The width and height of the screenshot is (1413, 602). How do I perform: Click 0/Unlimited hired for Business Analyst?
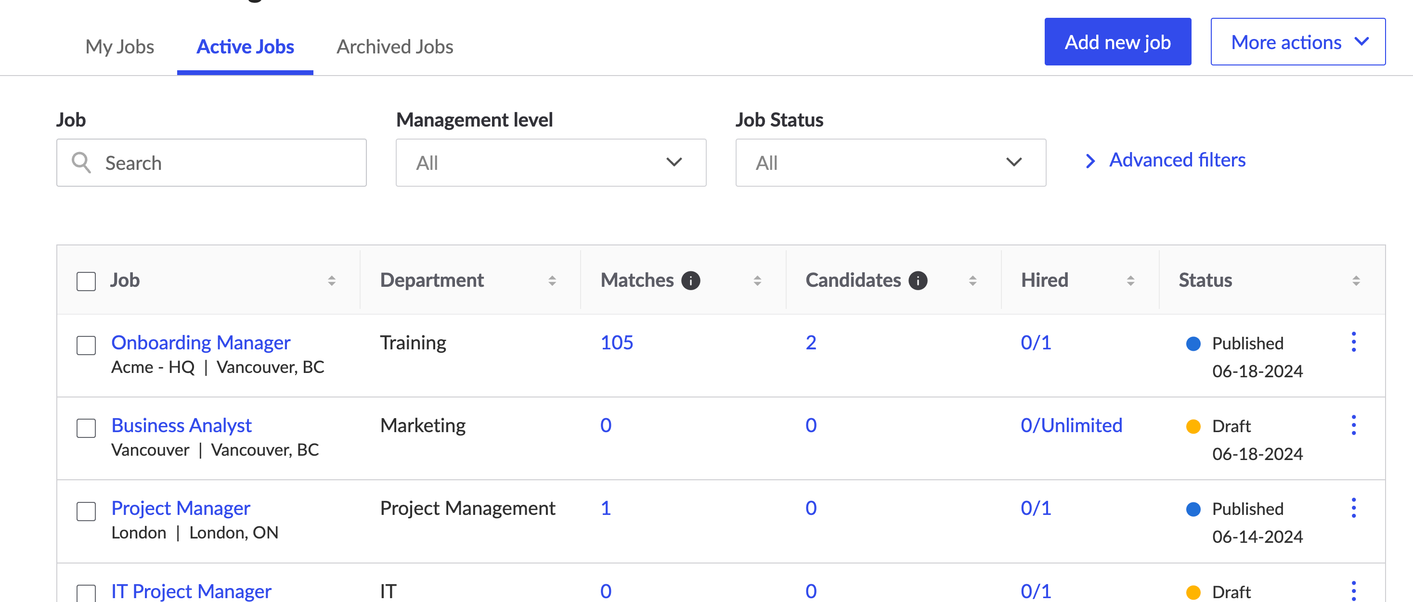pyautogui.click(x=1071, y=425)
